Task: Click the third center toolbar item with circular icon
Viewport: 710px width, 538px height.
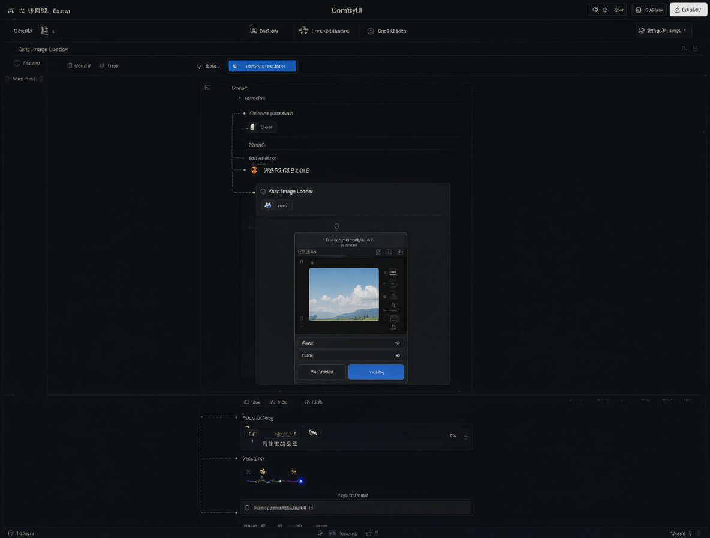Action: pos(386,31)
